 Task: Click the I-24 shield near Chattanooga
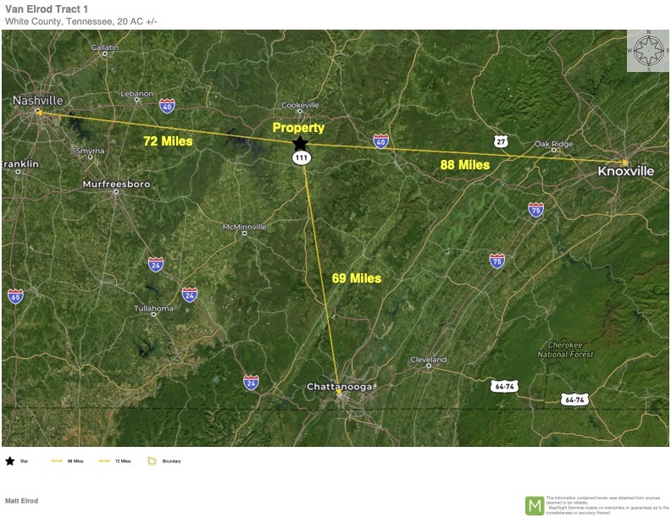(x=251, y=383)
